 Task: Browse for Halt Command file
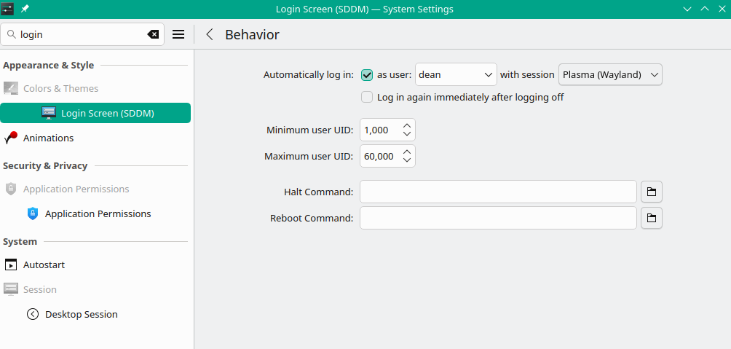click(652, 192)
